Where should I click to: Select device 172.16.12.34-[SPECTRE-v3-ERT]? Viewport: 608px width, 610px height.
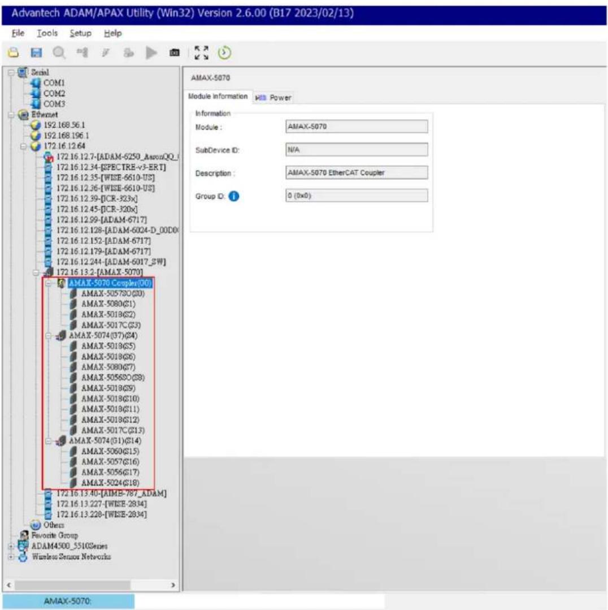click(111, 167)
